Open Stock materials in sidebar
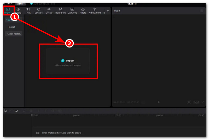Viewport: 209px width, 140px height. pos(14,34)
